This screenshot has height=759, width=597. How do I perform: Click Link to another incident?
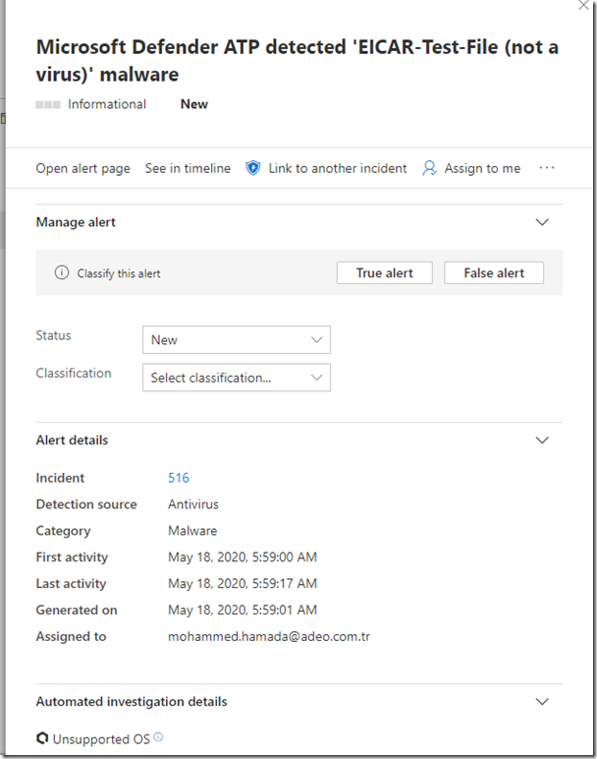[338, 168]
